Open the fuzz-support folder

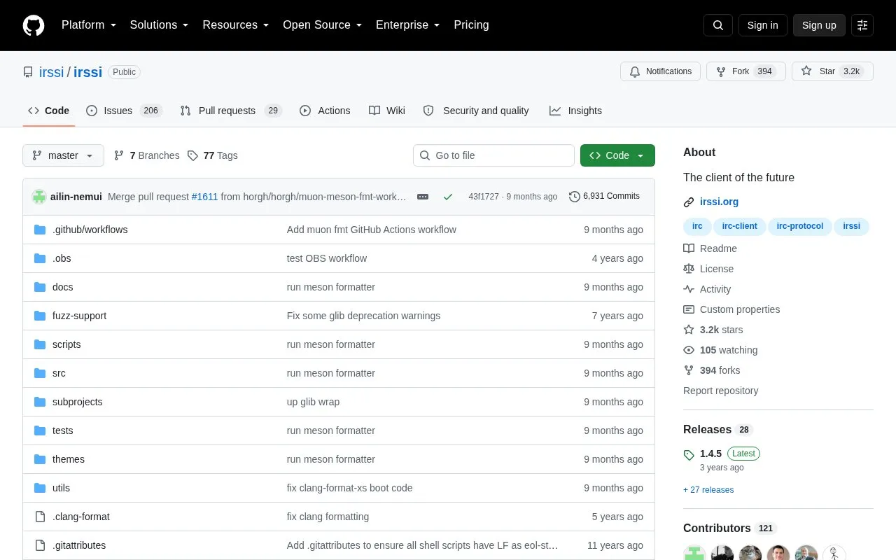point(79,316)
